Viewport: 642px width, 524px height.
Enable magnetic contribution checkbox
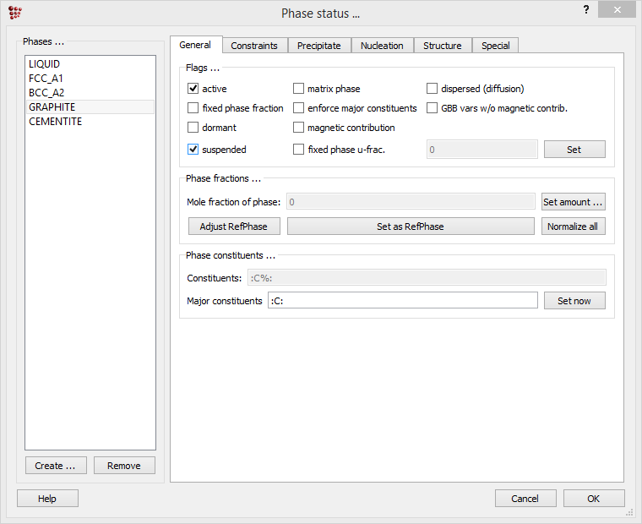(x=299, y=128)
